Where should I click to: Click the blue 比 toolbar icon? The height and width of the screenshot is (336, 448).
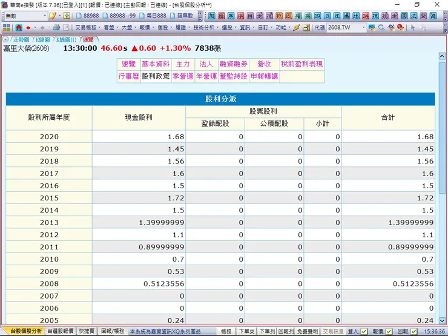point(356,16)
